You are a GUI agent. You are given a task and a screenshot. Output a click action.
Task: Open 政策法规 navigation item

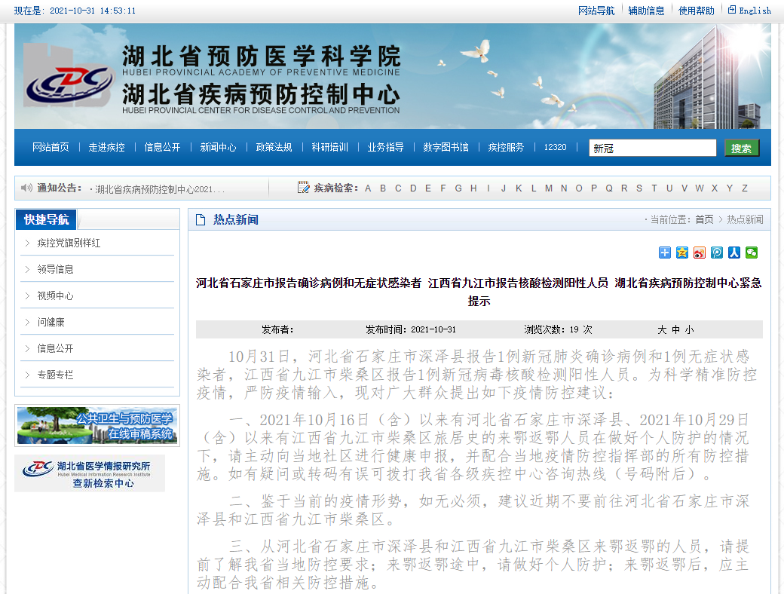(274, 147)
